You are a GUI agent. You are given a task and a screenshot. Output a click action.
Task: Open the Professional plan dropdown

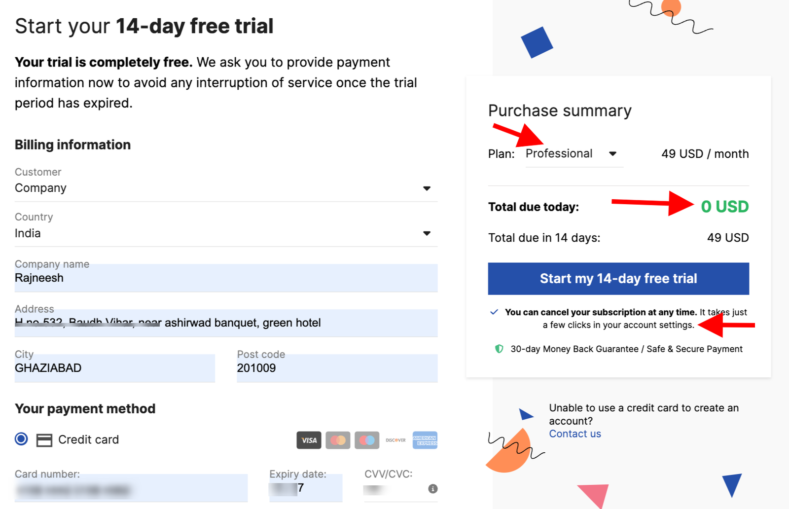click(x=574, y=154)
